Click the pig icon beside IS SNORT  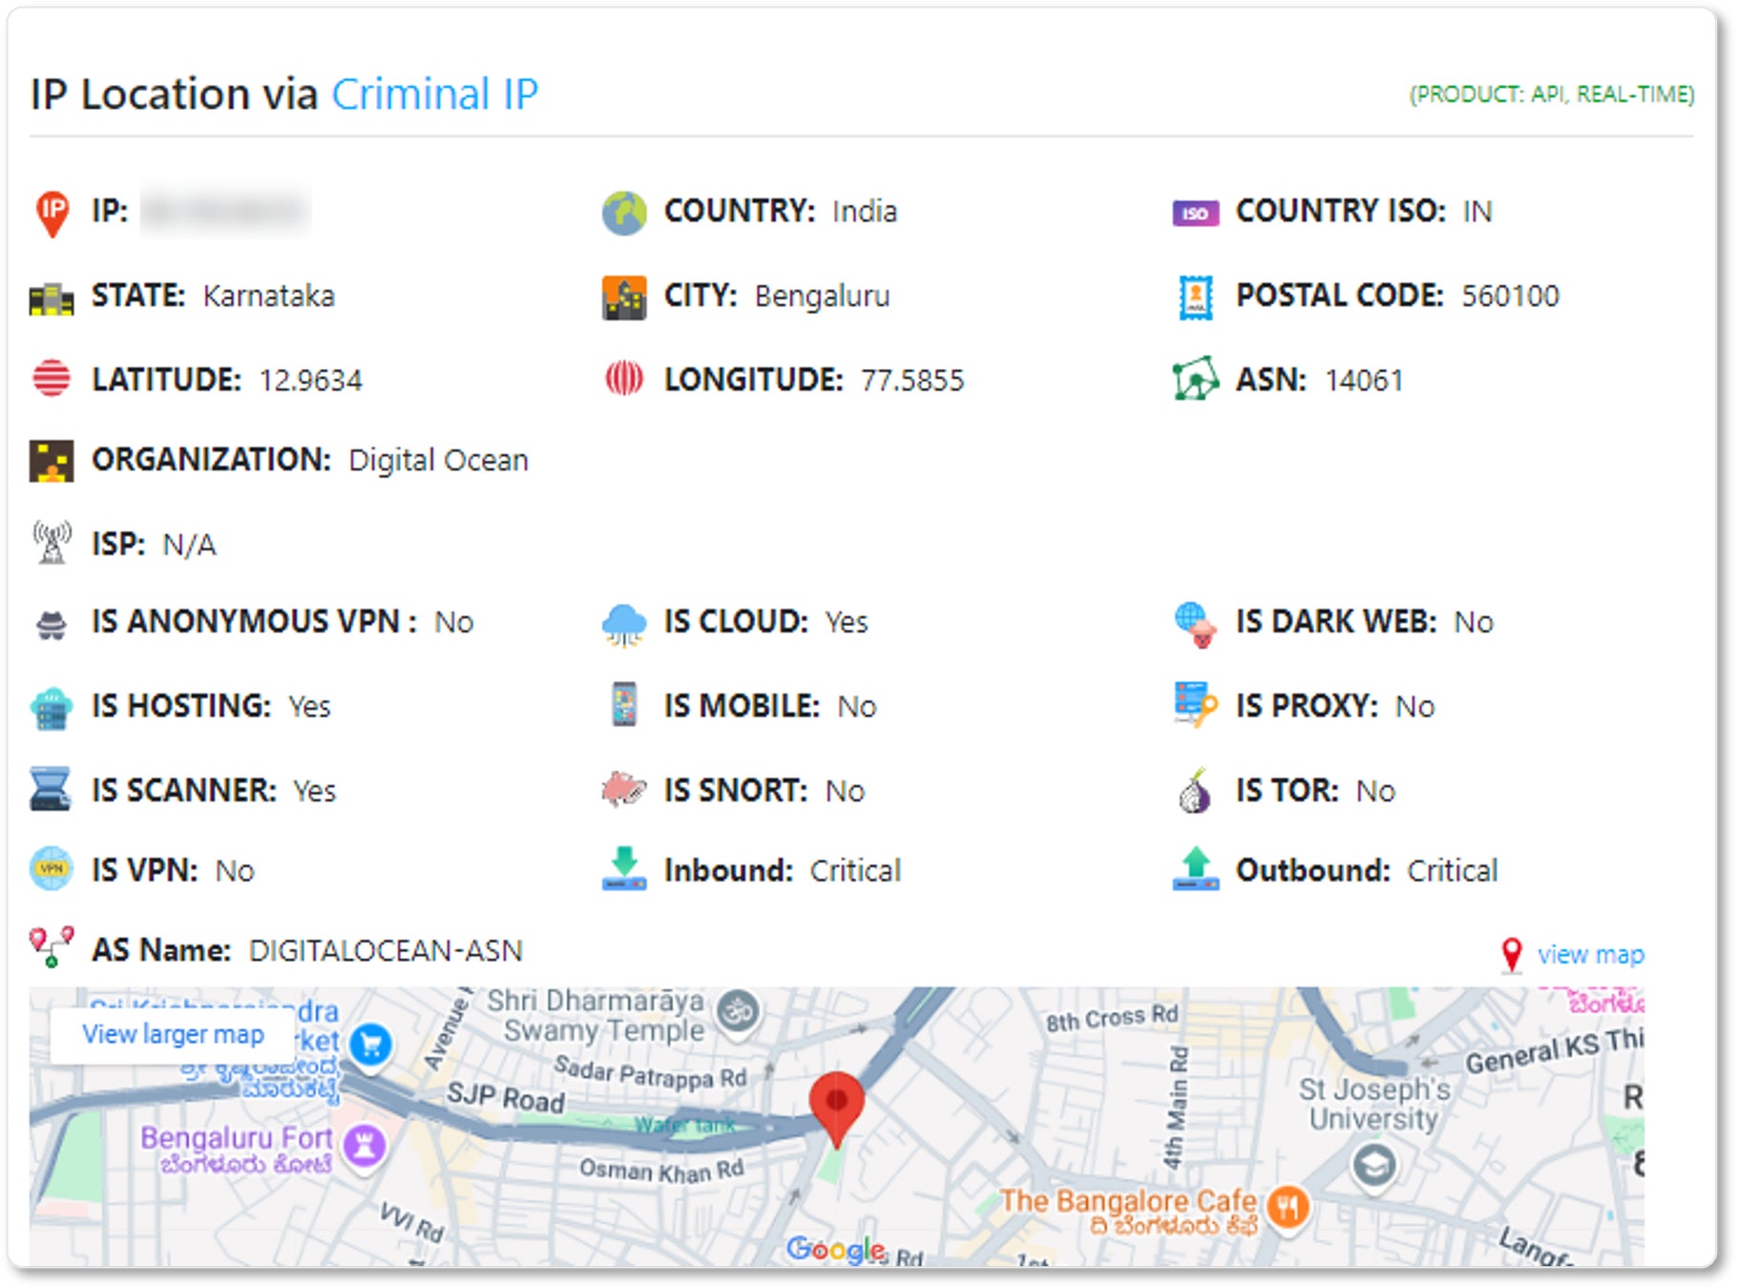click(x=624, y=789)
